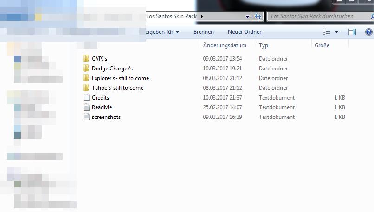This screenshot has height=212, width=374.
Task: Click the Brennen toolbar button
Action: (x=203, y=32)
